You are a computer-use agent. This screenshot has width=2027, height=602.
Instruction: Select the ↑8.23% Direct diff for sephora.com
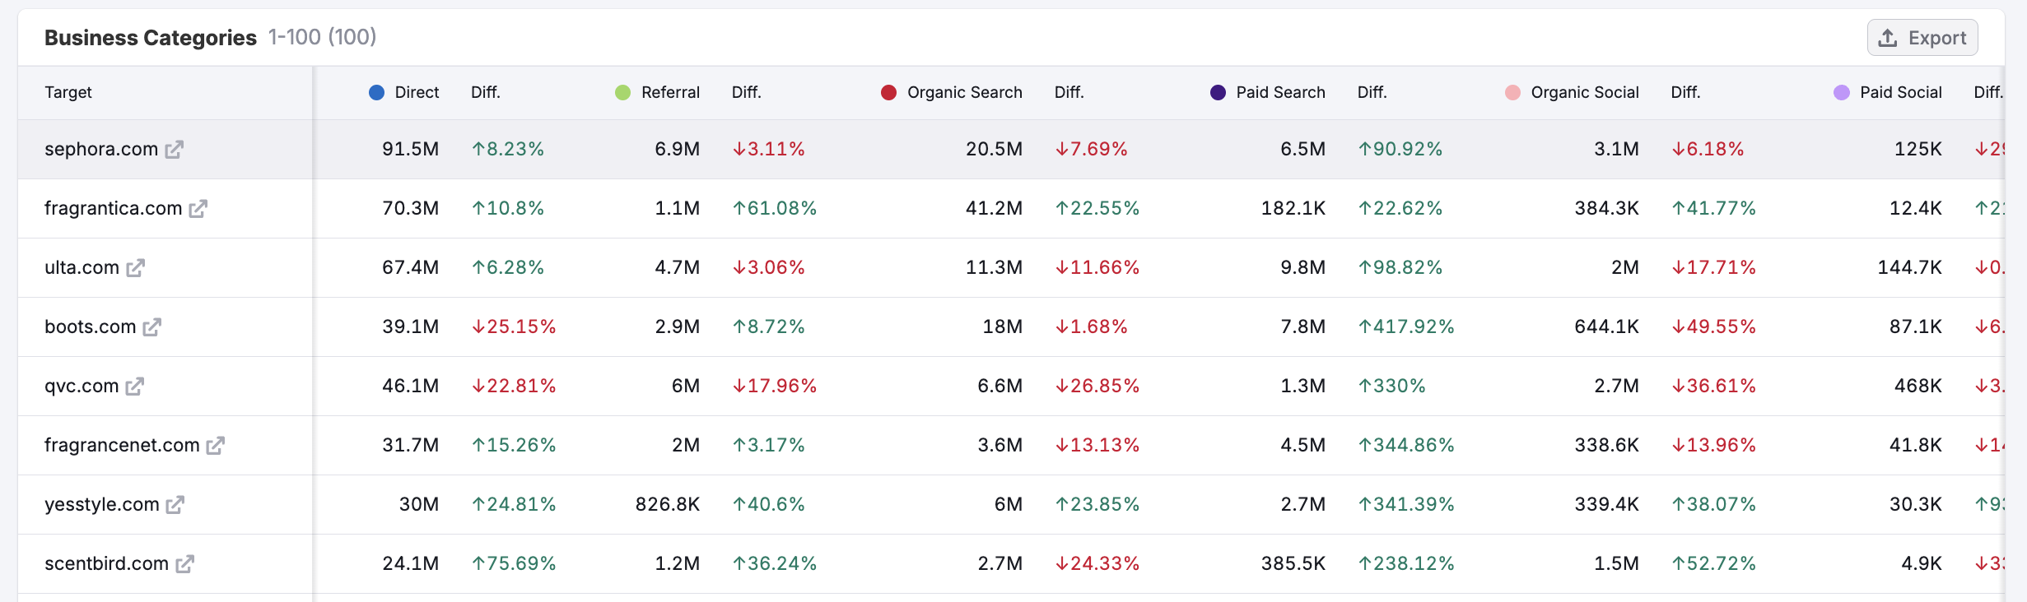508,149
